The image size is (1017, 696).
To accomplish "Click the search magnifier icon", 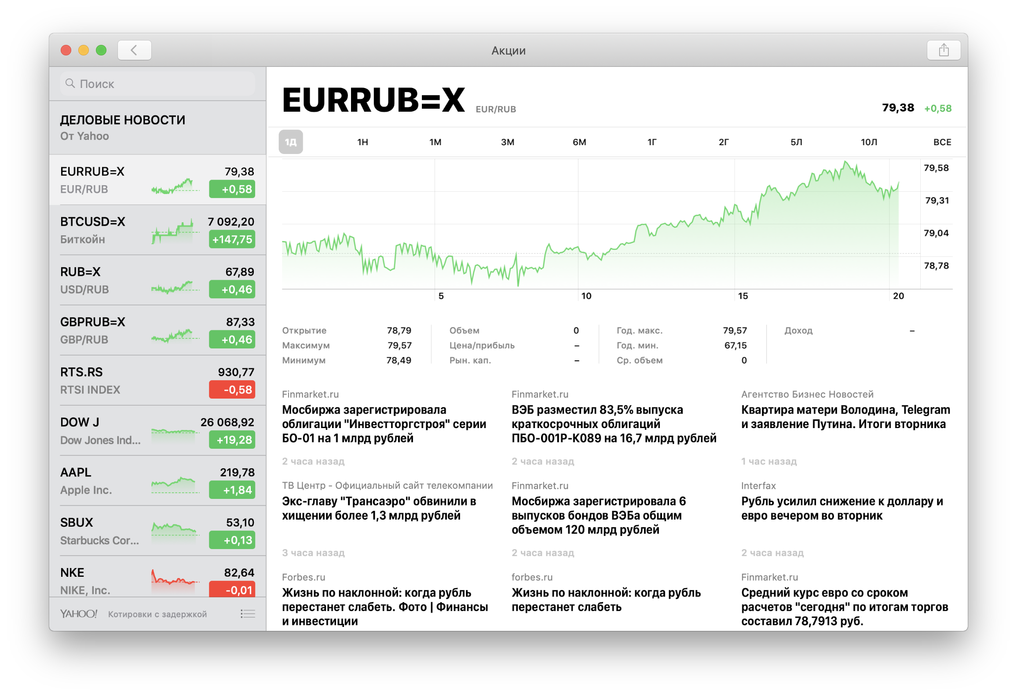I will 70,83.
